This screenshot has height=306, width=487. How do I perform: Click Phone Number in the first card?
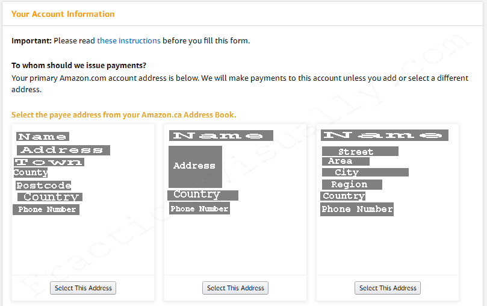pos(46,210)
